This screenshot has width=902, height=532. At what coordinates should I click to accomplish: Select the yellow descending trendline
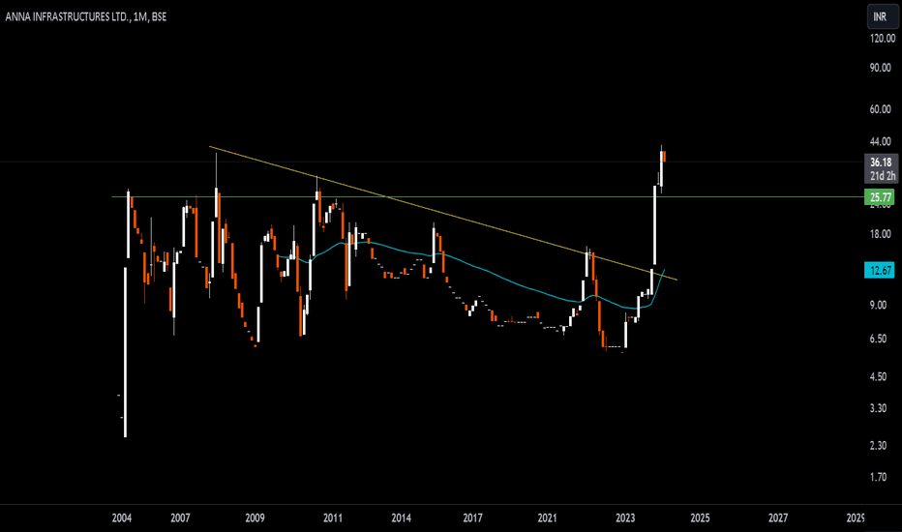click(x=443, y=214)
